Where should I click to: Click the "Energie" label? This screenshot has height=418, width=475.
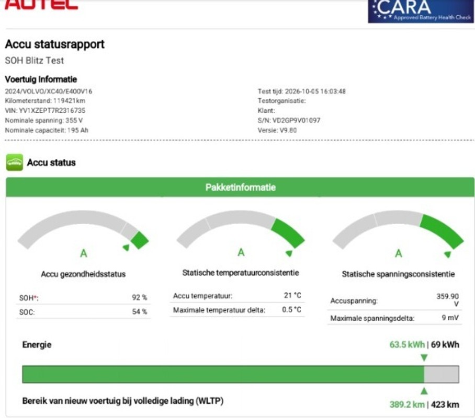click(x=37, y=345)
